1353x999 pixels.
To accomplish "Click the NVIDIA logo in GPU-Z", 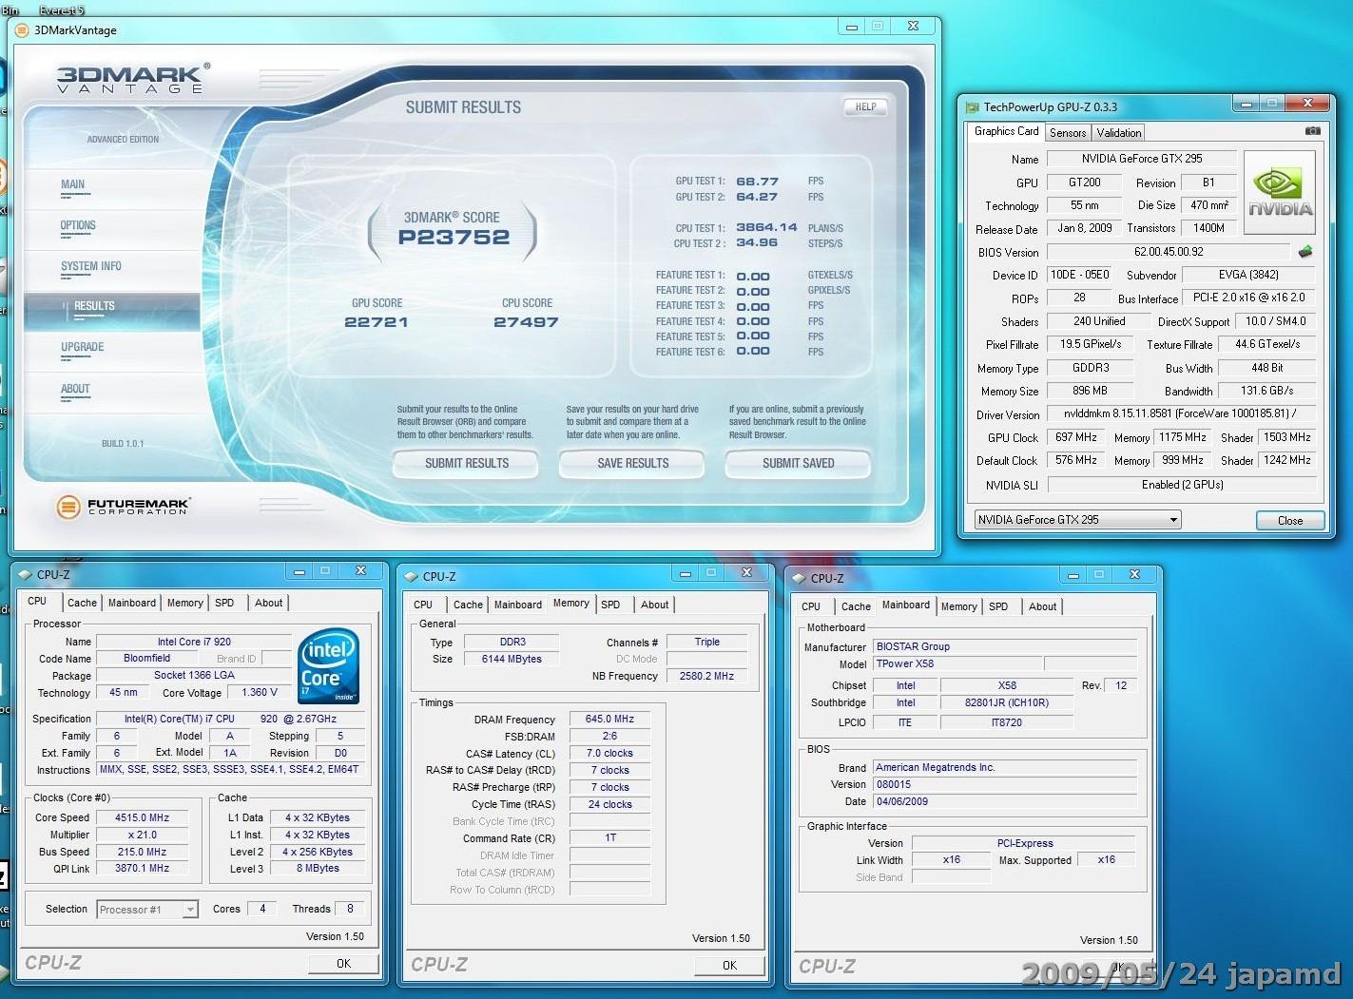I will pyautogui.click(x=1280, y=193).
